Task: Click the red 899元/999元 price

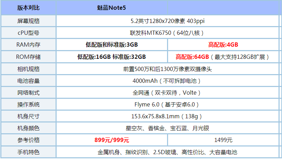Action: coord(112,140)
